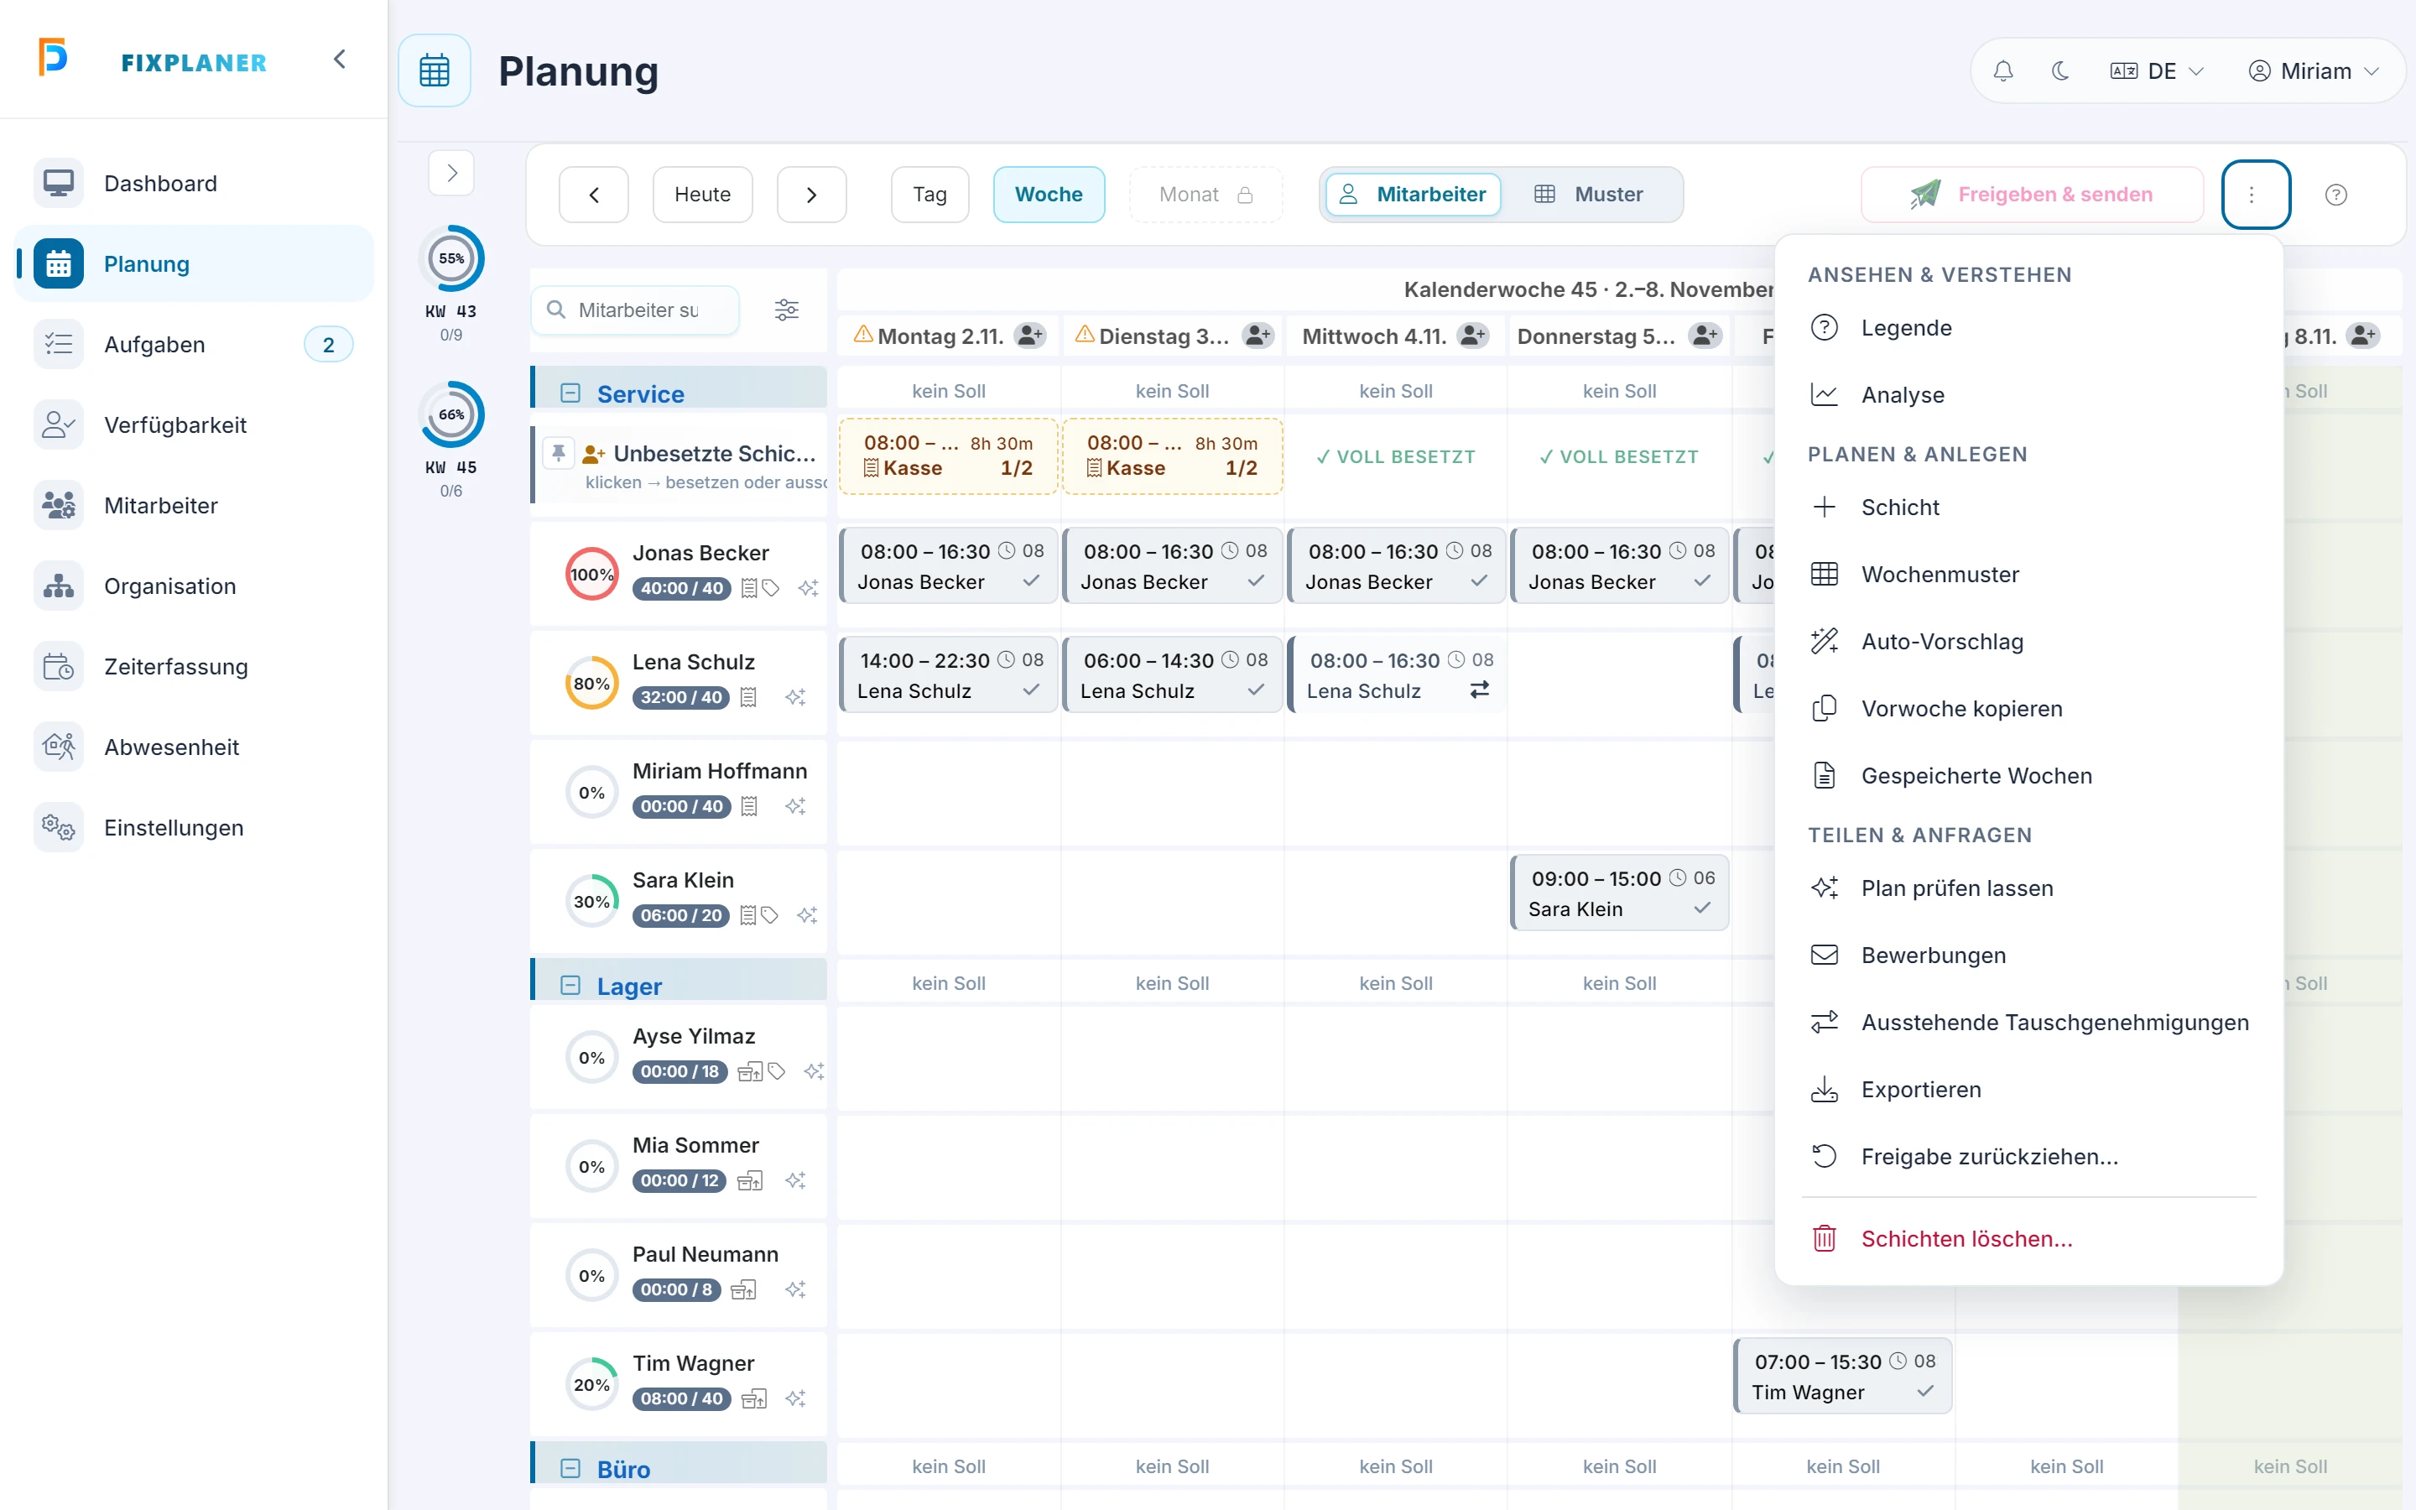This screenshot has width=2416, height=1510.
Task: Select KW 43 progress ring
Action: click(x=451, y=258)
